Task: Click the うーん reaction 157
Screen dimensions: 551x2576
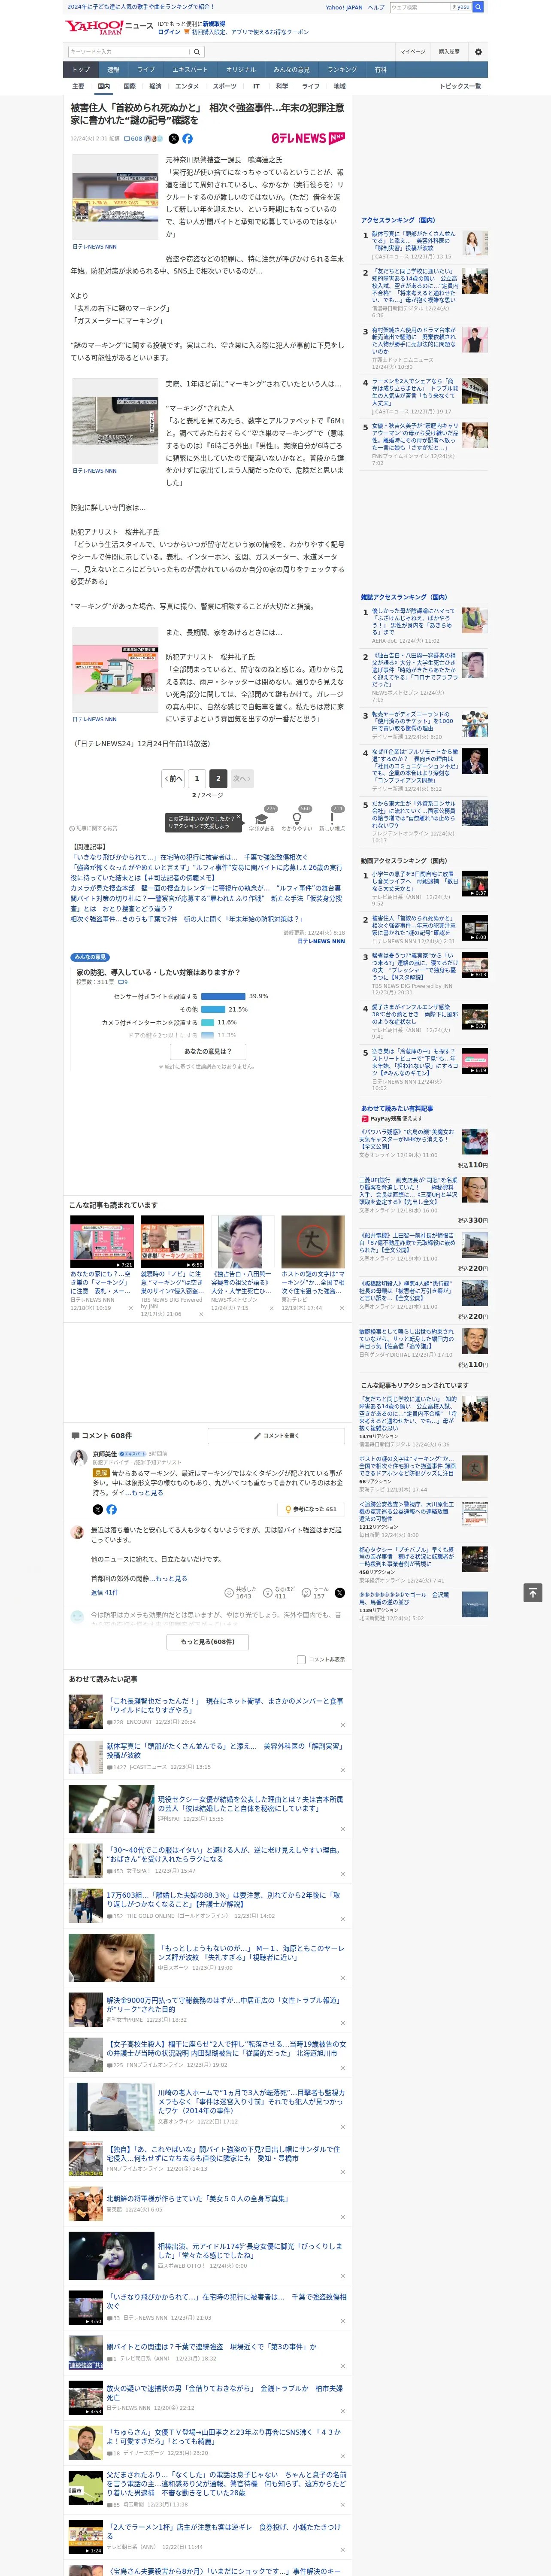Action: point(316,1592)
